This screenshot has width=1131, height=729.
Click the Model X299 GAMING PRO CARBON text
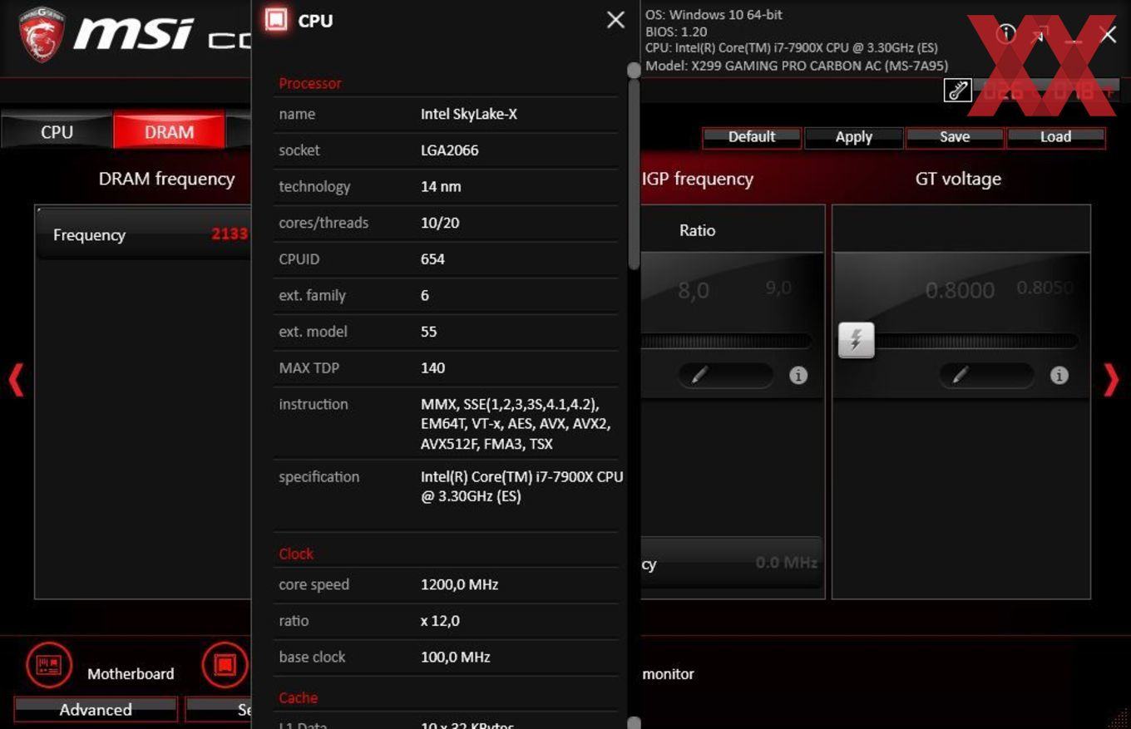coord(797,66)
